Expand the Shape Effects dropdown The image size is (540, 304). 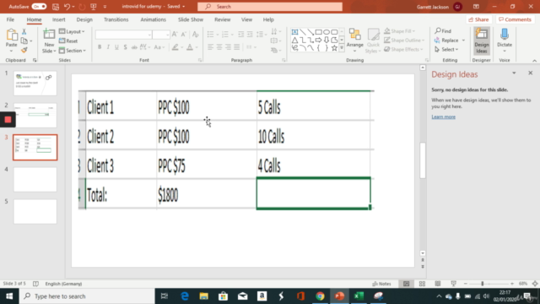click(403, 49)
